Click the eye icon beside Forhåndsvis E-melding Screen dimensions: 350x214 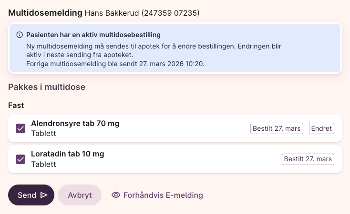point(115,195)
